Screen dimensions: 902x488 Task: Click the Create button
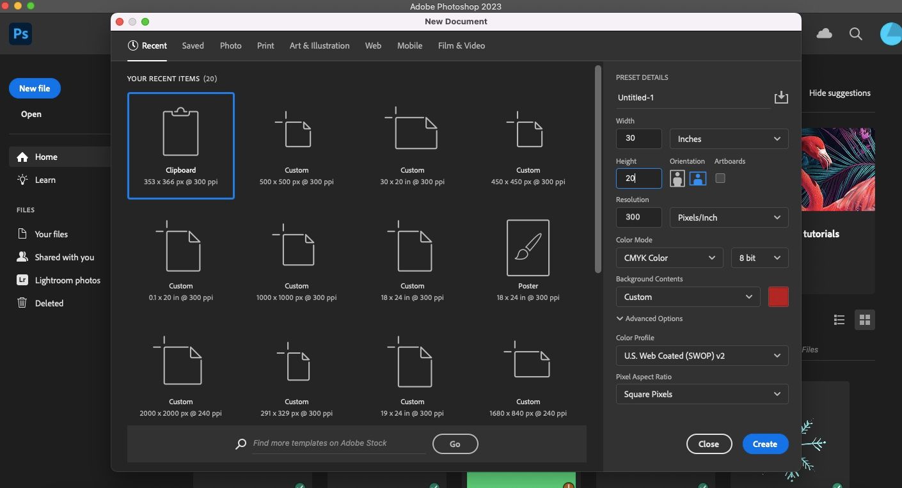pos(765,443)
